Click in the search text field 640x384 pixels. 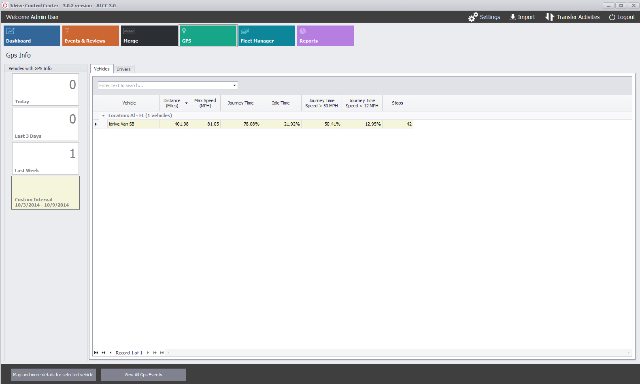[x=164, y=85]
